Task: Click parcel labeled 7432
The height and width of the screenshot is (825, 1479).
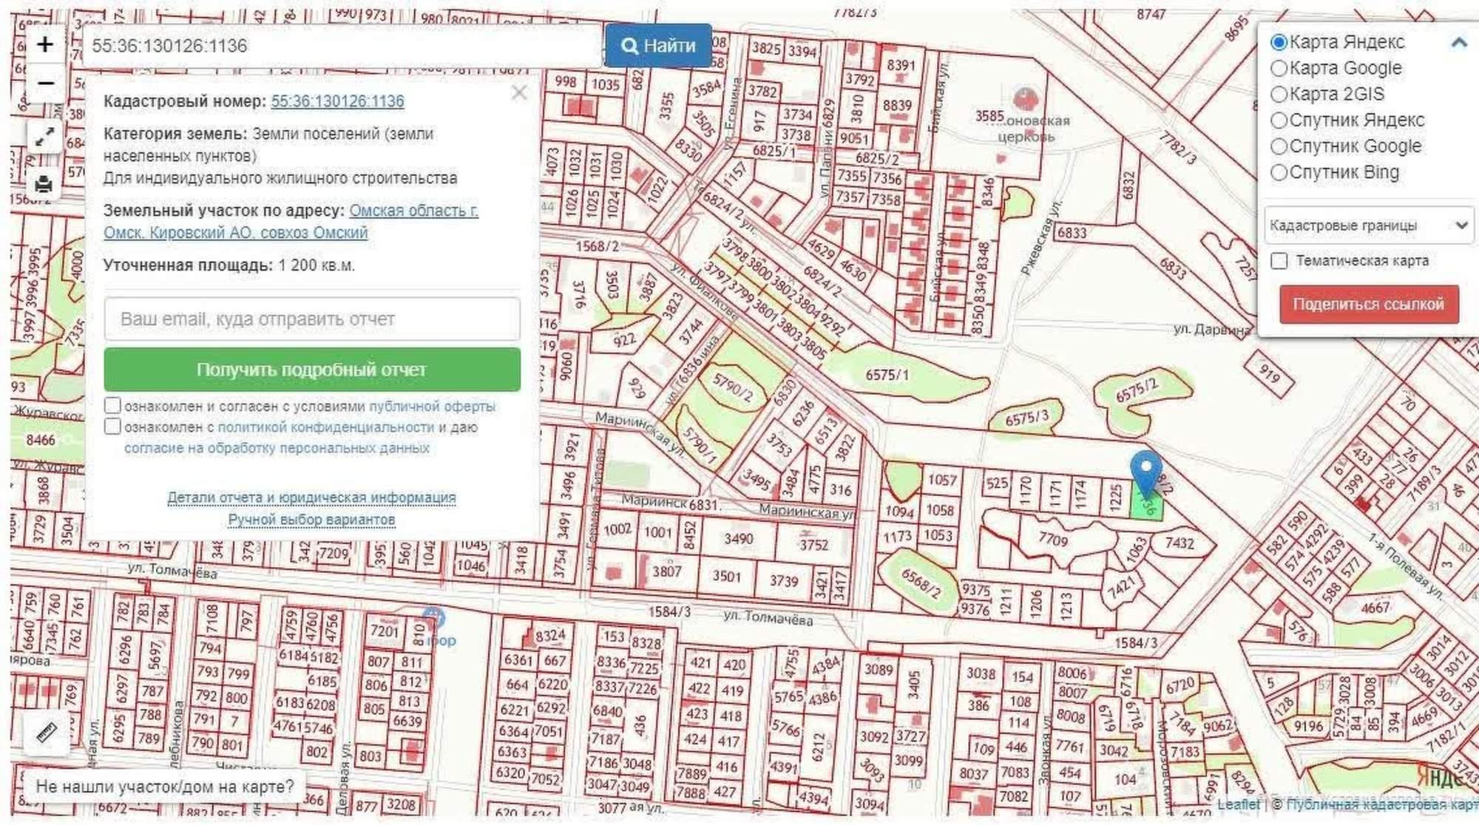Action: point(1180,543)
